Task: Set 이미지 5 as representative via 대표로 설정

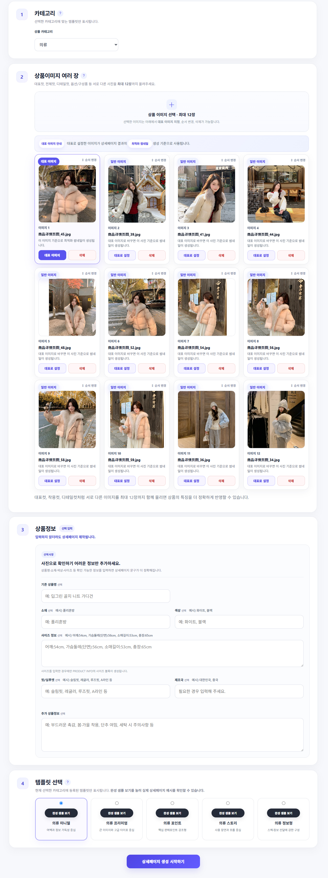Action: coord(52,368)
